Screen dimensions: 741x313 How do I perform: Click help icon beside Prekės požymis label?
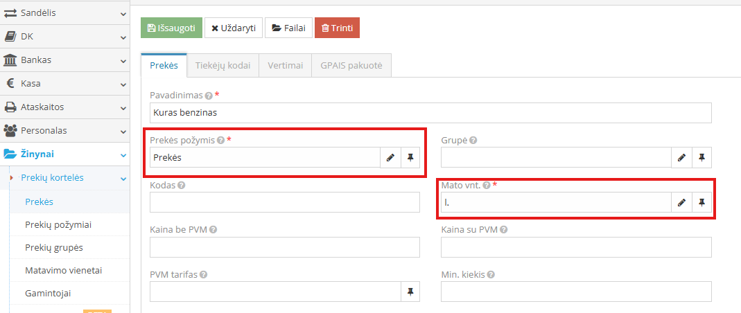(220, 140)
